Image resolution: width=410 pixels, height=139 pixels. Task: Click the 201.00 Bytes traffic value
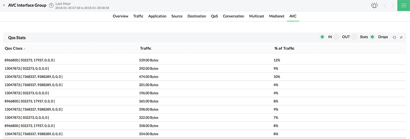(x=149, y=85)
